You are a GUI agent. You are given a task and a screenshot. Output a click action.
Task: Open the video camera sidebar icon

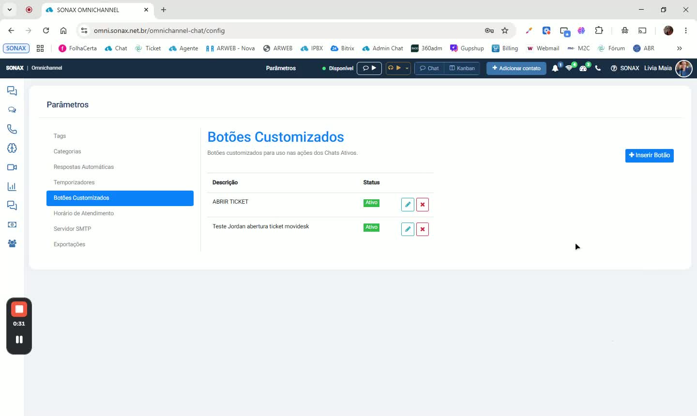coord(12,167)
